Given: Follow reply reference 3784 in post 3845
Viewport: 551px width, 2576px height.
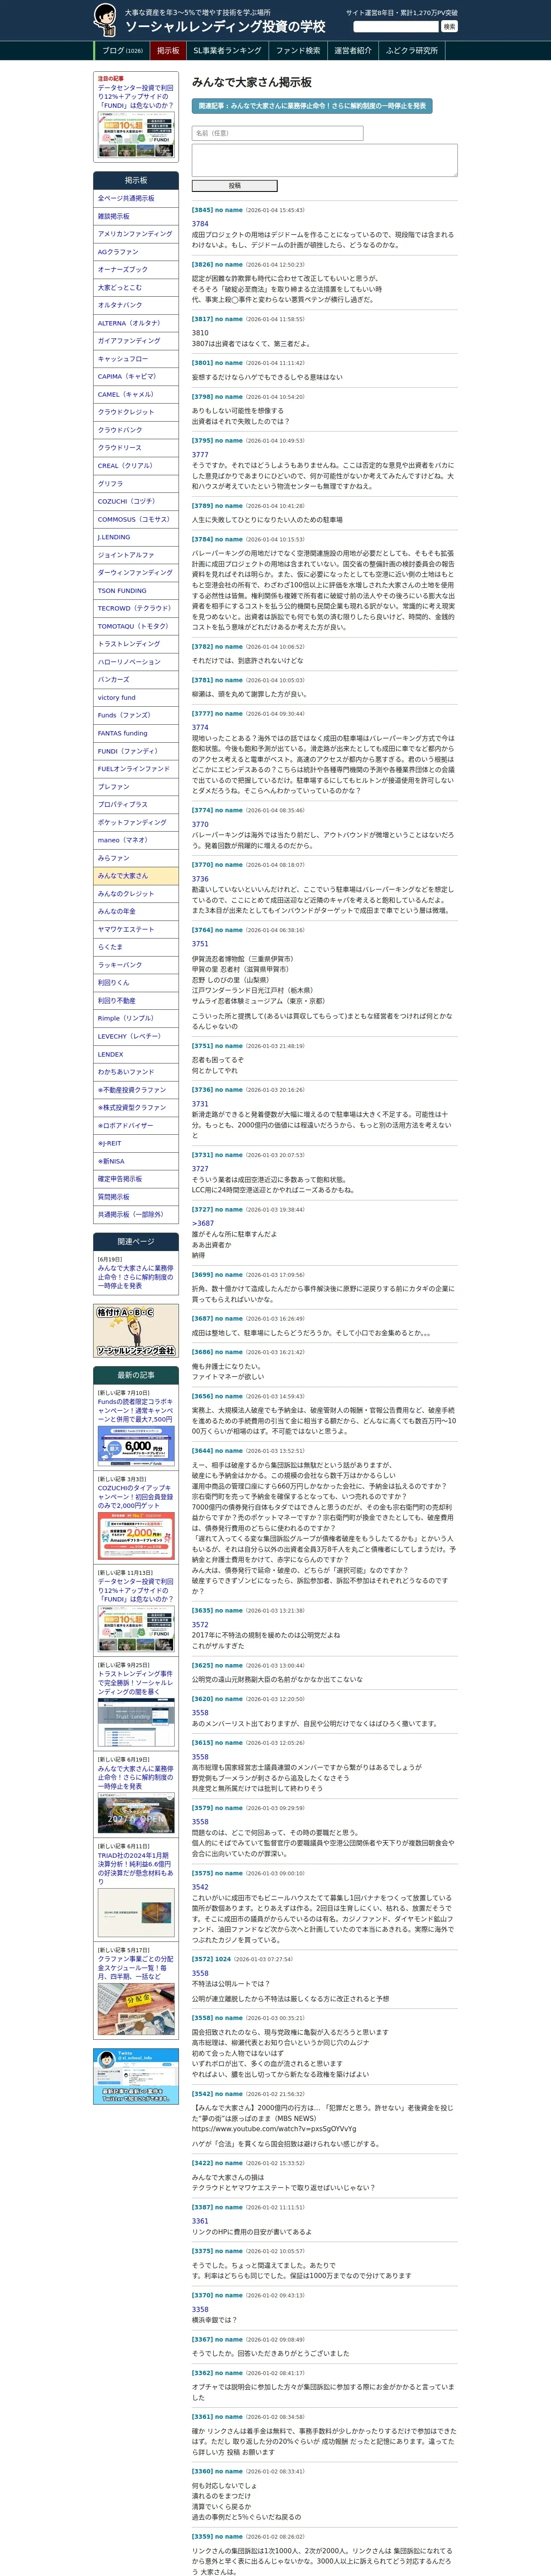Looking at the screenshot, I should pyautogui.click(x=200, y=224).
